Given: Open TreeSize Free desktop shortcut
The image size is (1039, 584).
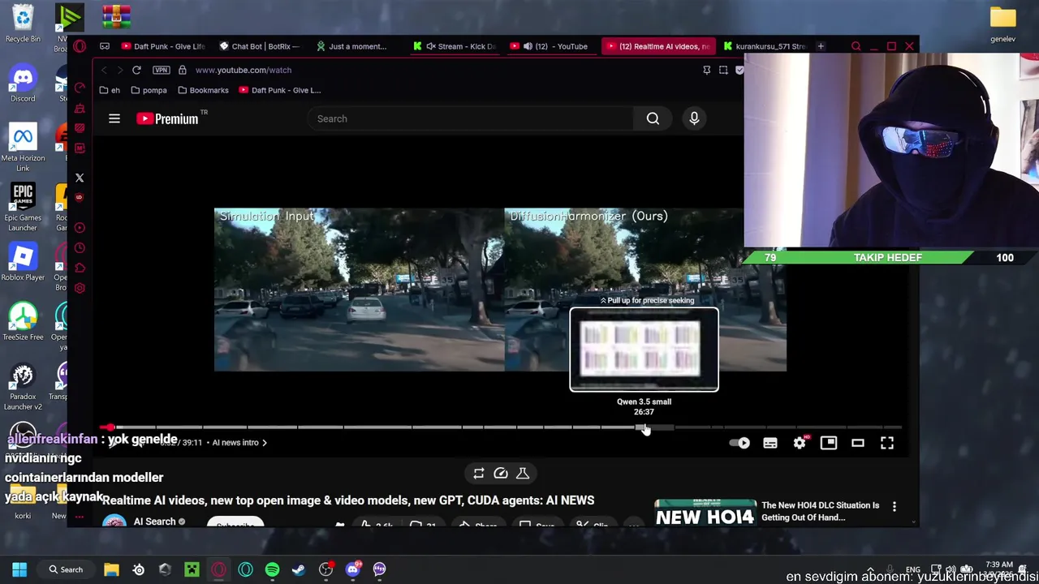Looking at the screenshot, I should coord(23,322).
